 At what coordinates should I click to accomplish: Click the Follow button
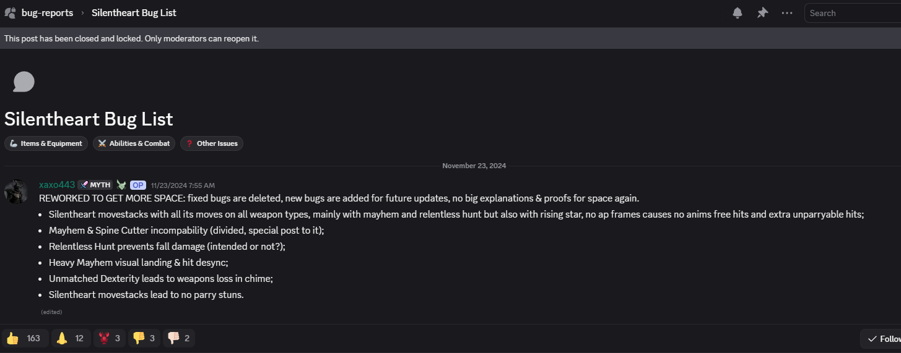(x=882, y=339)
